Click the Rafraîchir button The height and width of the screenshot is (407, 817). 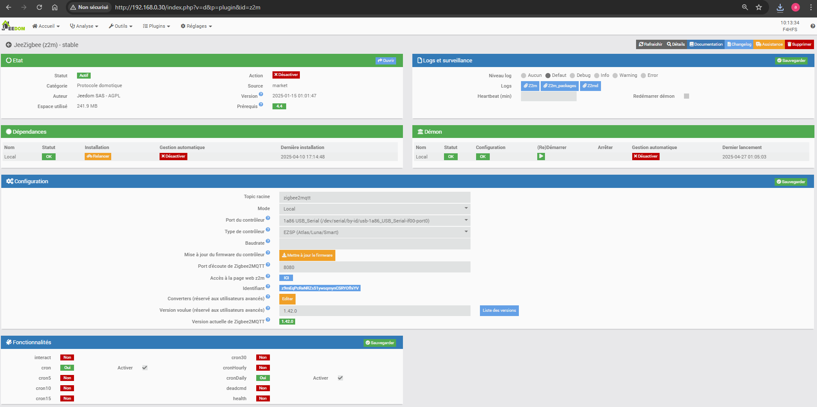tap(650, 44)
